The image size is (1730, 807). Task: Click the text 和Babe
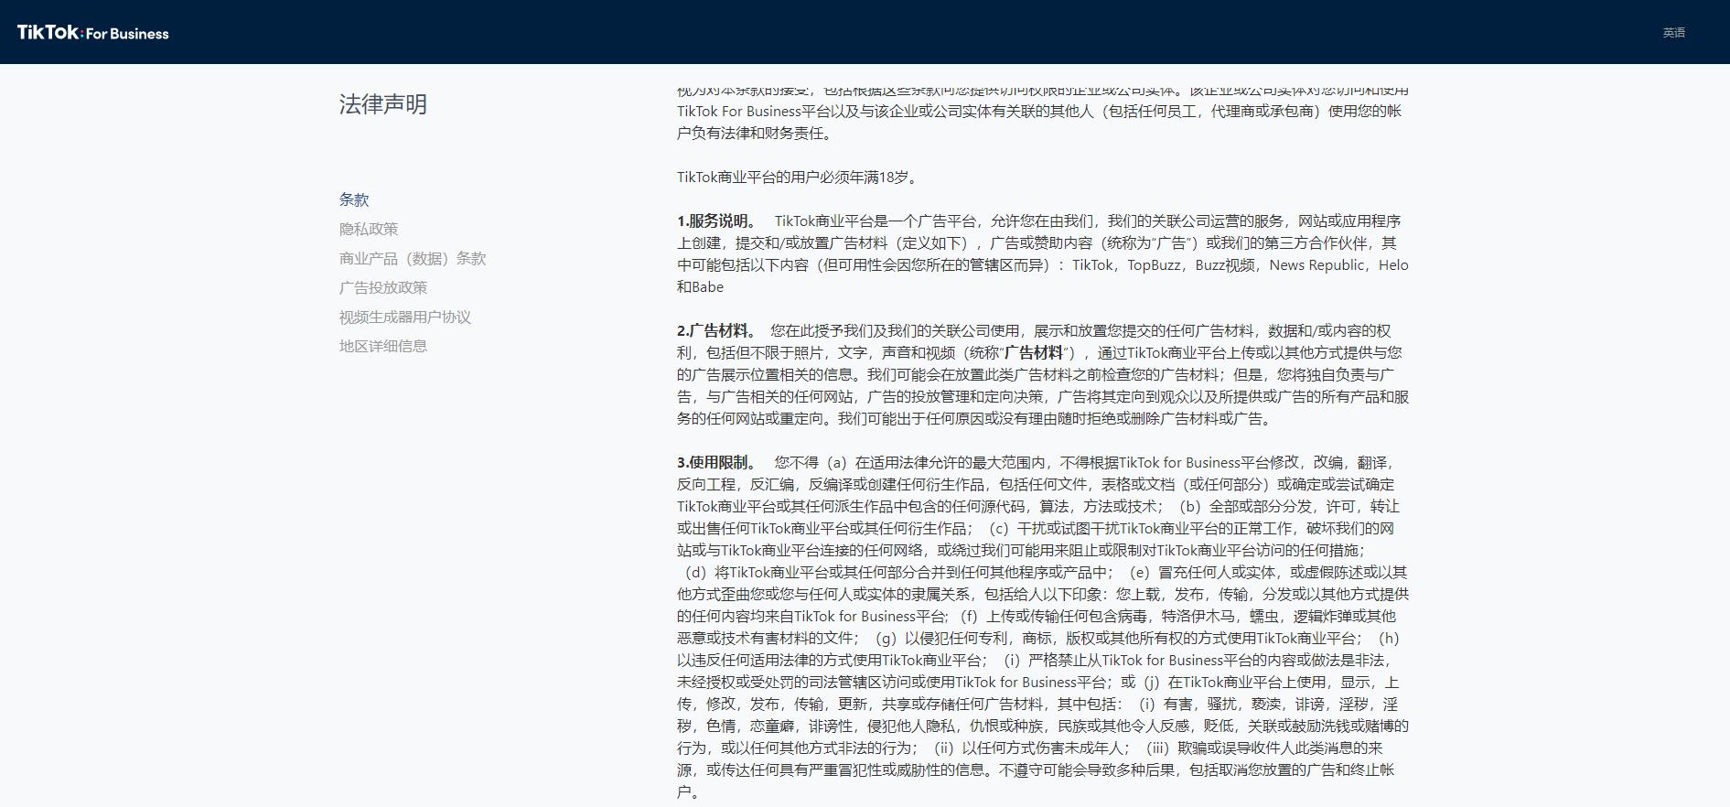point(701,286)
